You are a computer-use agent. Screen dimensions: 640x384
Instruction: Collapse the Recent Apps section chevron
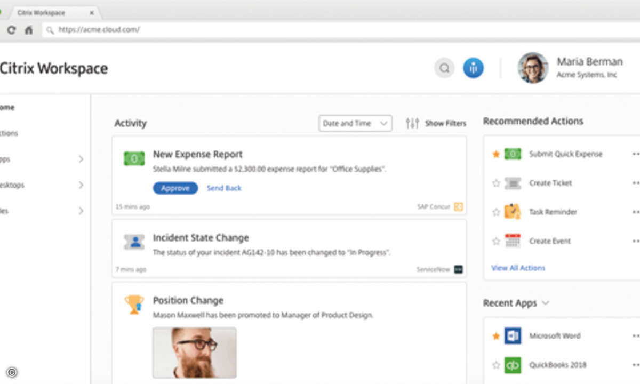[545, 303]
